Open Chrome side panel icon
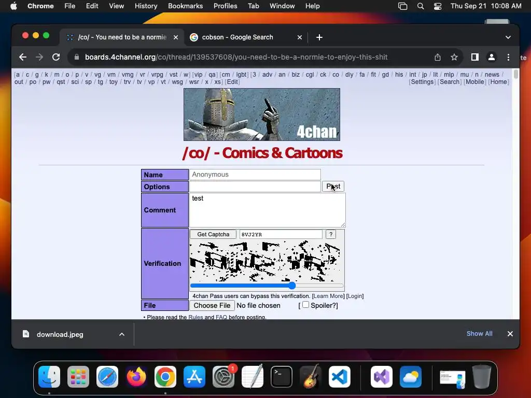Viewport: 531px width, 398px height. point(475,57)
